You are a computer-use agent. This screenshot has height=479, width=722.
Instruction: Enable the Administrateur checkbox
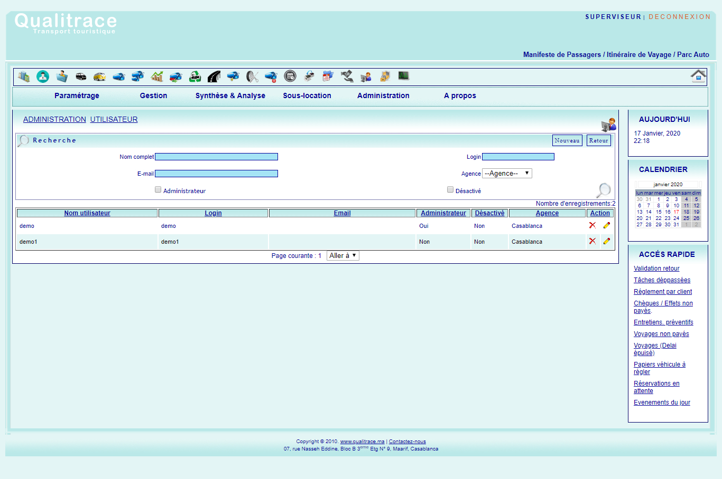click(158, 189)
